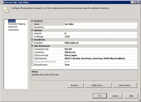Viewport: 141px width, 102px height.
Task: Confirm changes with the OK button
Action: coord(100,96)
